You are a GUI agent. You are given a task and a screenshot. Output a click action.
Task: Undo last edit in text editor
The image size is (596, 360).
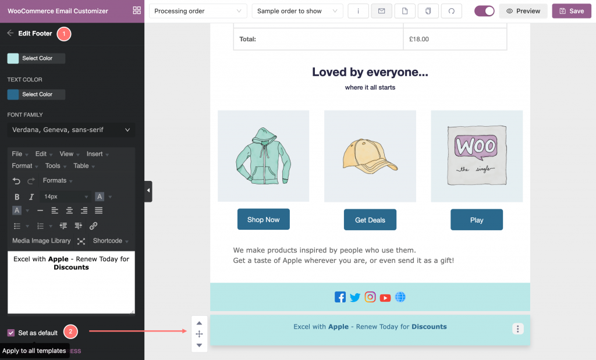[16, 181]
